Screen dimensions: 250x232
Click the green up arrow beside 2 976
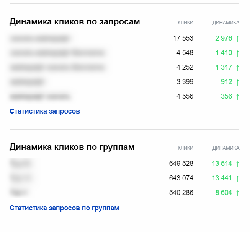click(237, 38)
